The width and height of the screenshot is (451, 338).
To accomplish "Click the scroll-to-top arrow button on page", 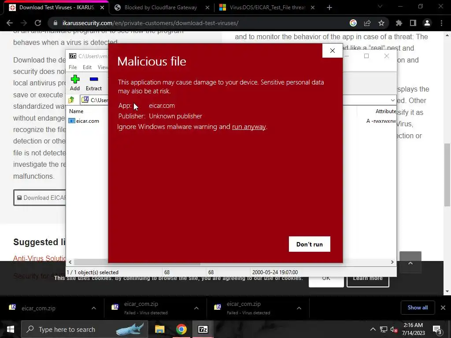I will point(410,263).
